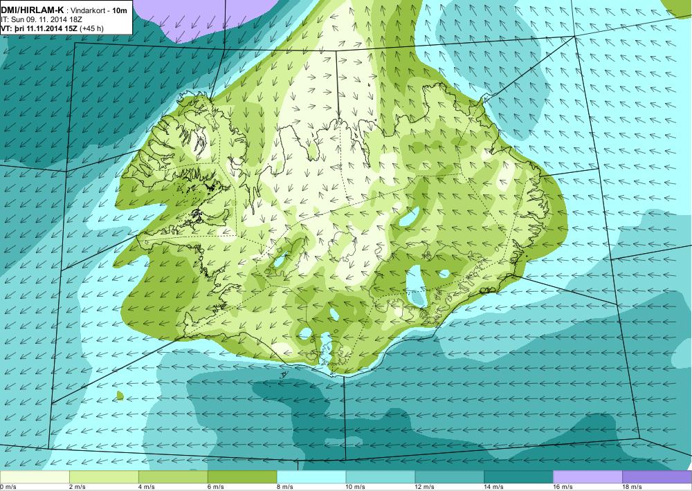Click the "IT: Sun 09. 11. 2014 18Z" line
692x491 pixels.
(42, 20)
